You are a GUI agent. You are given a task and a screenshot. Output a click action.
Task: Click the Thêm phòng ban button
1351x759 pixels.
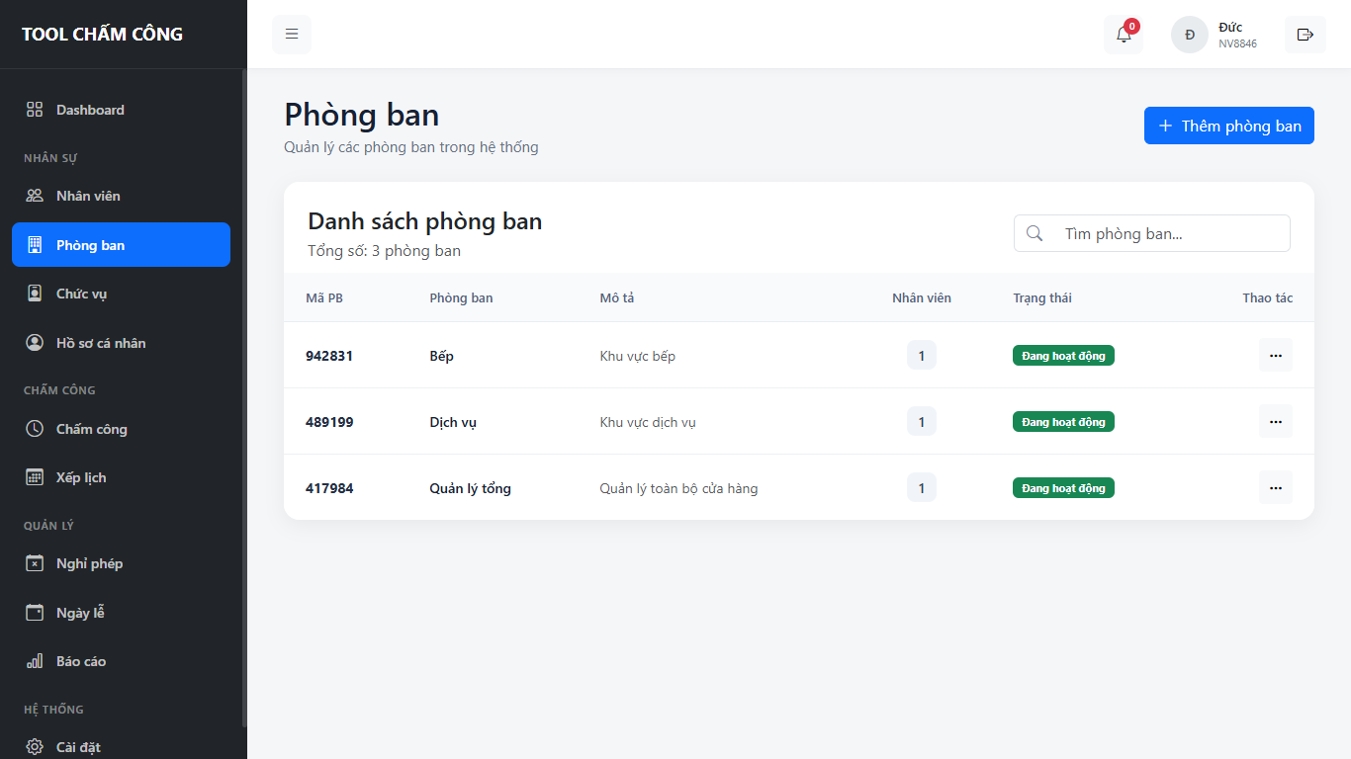pos(1229,126)
